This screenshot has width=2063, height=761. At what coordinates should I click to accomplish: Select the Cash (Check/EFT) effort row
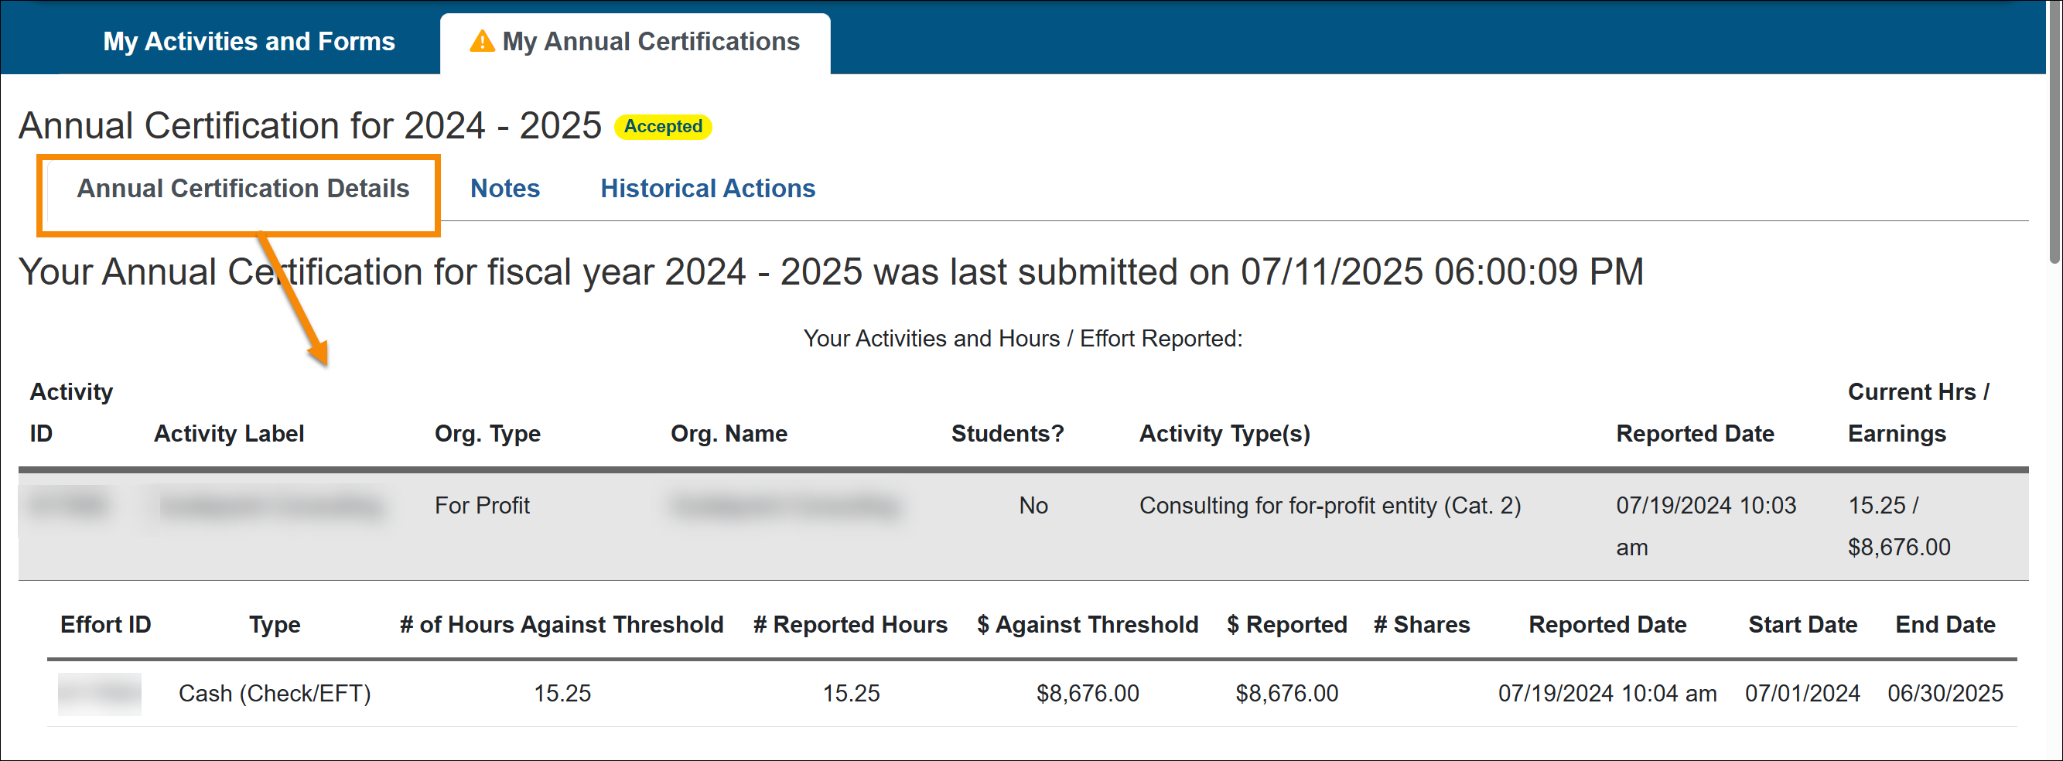click(1032, 693)
